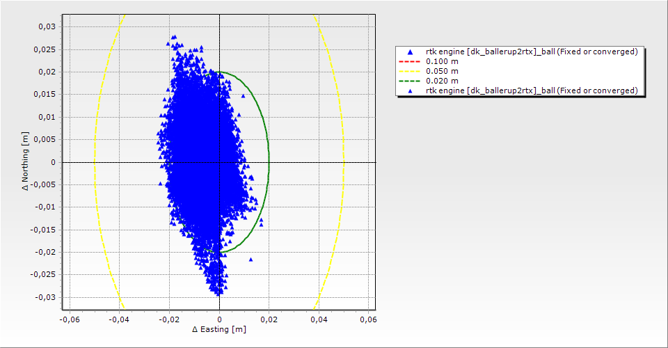
Task: Click the '-0,06' Easting axis tick label
Action: [70, 319]
